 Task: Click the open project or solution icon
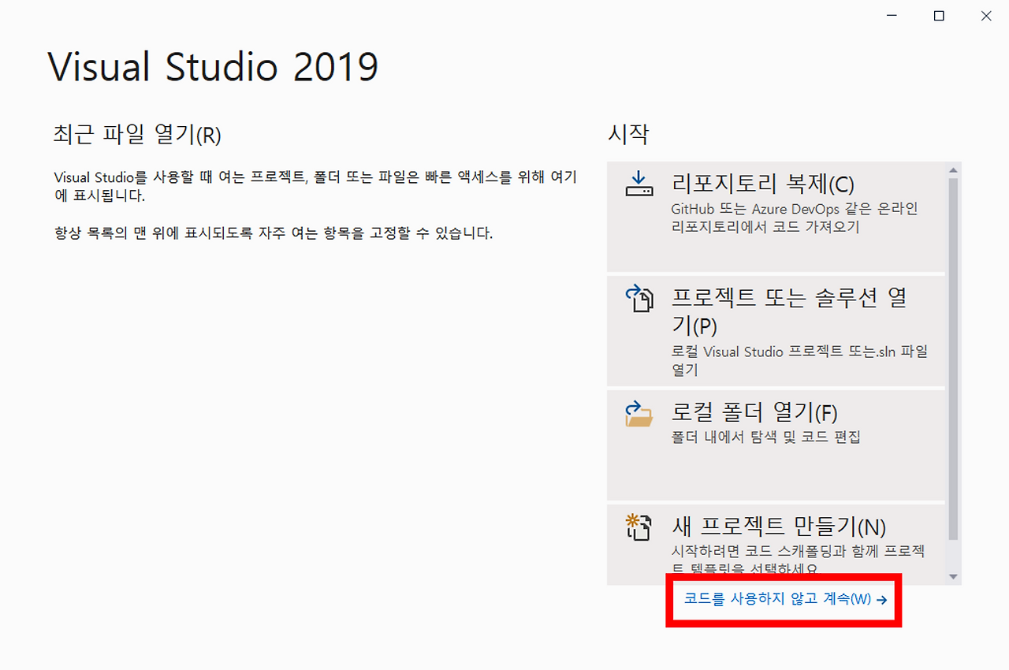(639, 300)
